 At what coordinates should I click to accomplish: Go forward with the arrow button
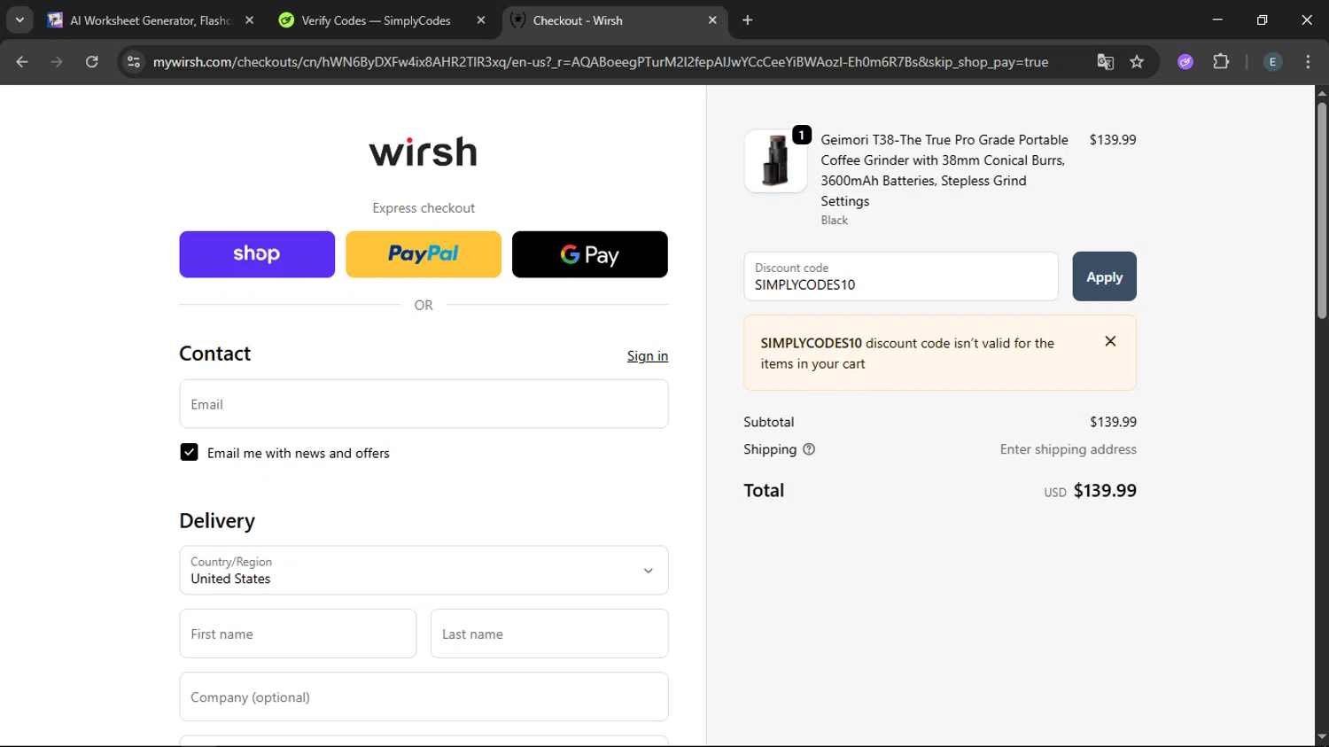click(57, 62)
